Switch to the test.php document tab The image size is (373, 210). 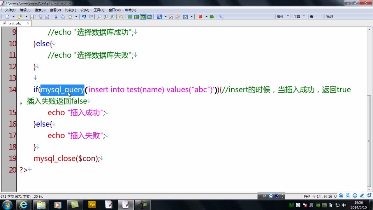pyautogui.click(x=15, y=23)
